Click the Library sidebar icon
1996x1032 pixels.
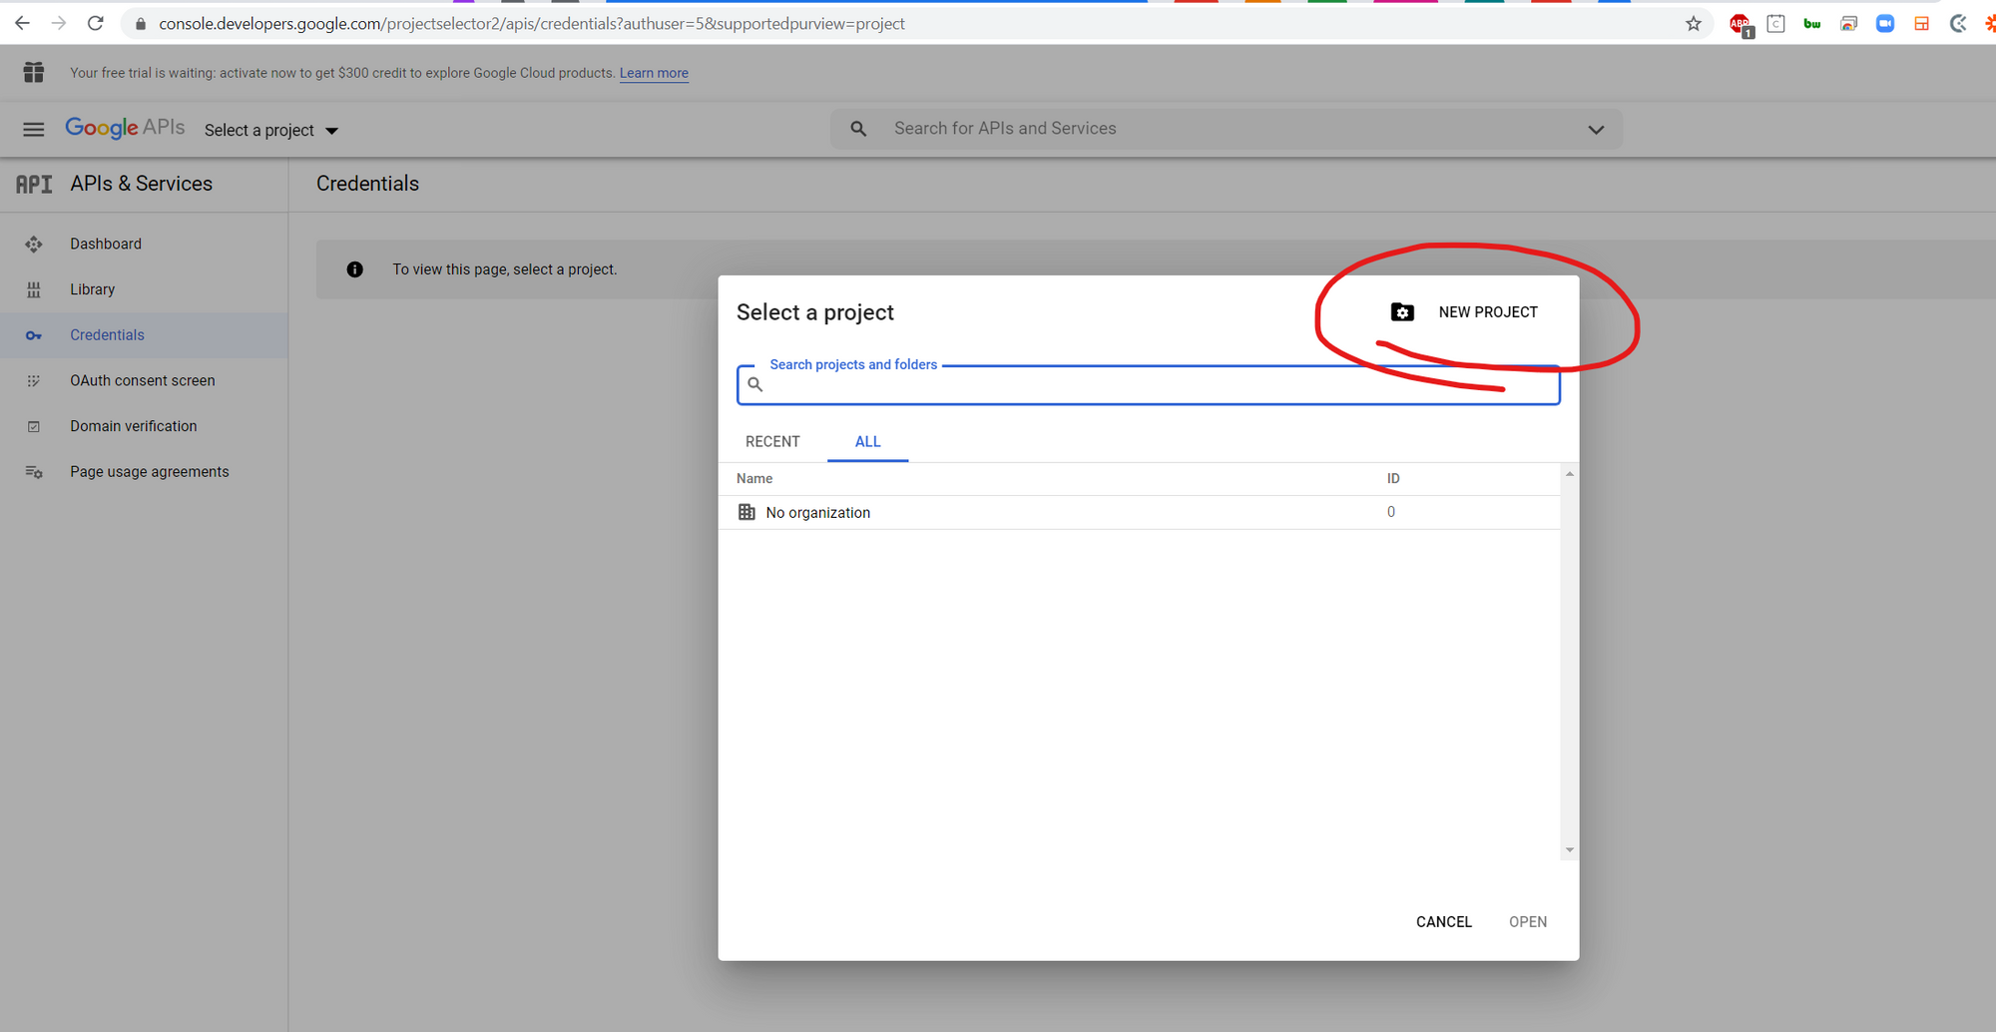click(x=34, y=289)
